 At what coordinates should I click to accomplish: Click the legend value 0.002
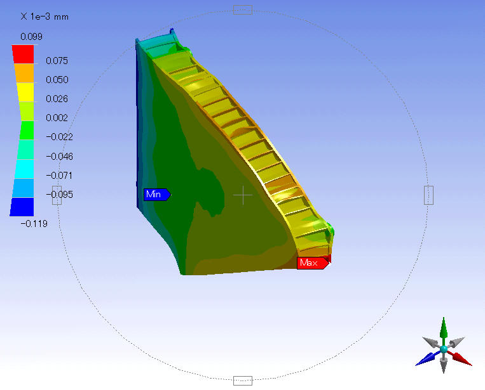(57, 118)
